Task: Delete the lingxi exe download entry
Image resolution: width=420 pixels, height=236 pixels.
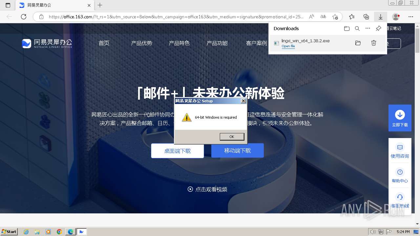Action: (373, 43)
